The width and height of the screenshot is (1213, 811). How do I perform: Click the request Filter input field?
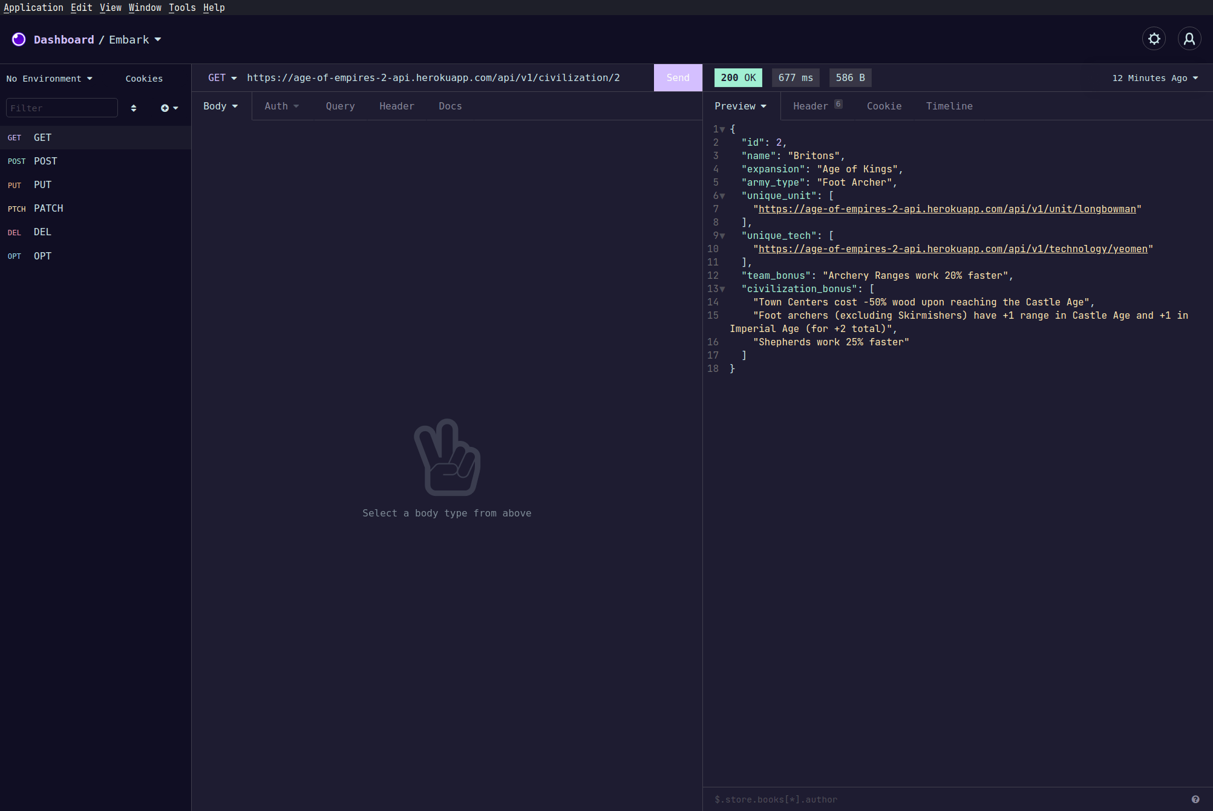pos(62,108)
